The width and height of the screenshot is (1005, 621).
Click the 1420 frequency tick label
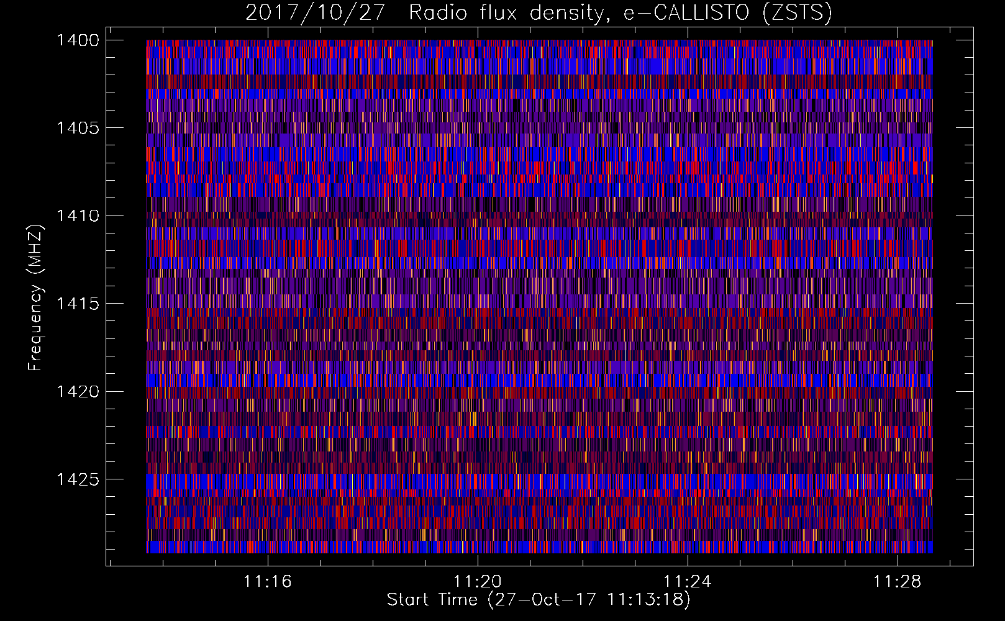pos(78,391)
